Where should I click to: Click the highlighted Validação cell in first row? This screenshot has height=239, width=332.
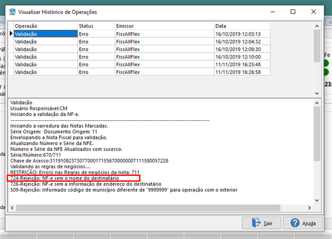(46, 34)
